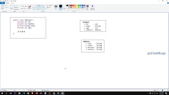
Task: Expand the Brushes dropdown arrow
Action: [x=29, y=9]
